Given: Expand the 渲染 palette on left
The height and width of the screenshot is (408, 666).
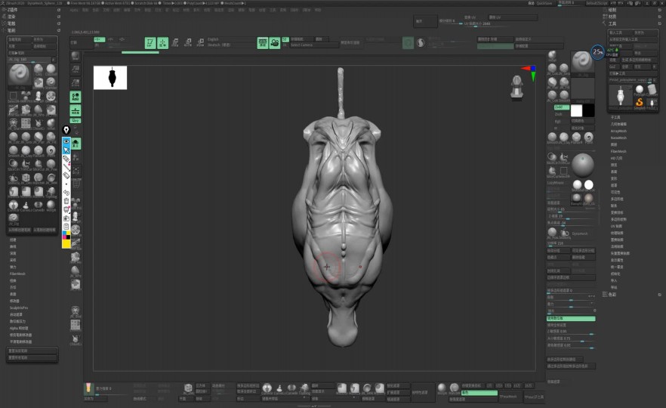Looking at the screenshot, I should point(11,17).
